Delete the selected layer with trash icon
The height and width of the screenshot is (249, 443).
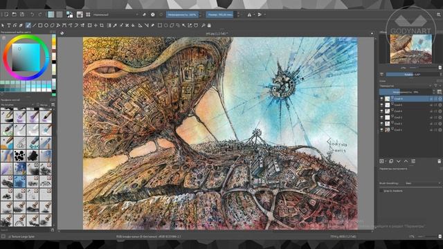tap(440, 161)
